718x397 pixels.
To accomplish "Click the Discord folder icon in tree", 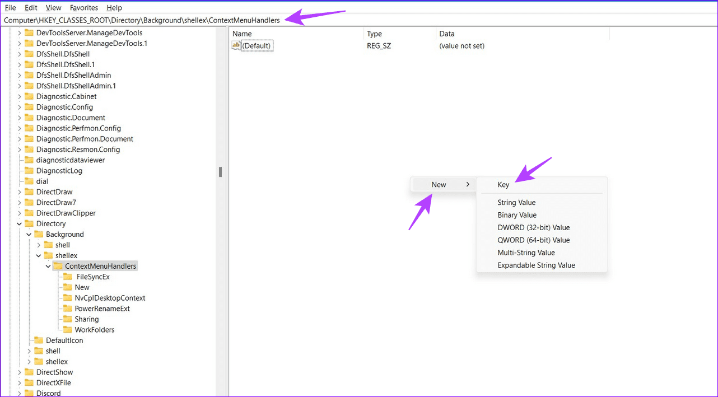I will pos(29,393).
